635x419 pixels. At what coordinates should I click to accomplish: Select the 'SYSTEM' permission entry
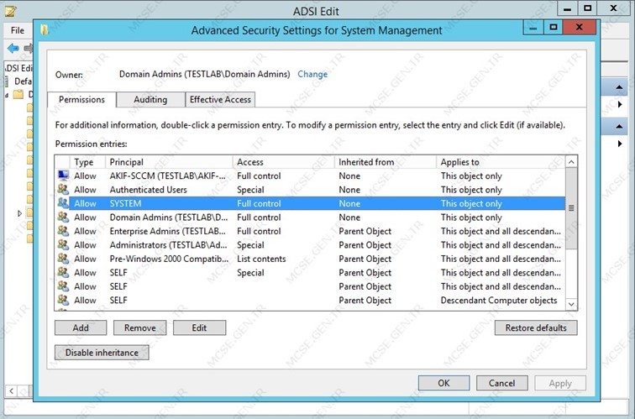point(311,203)
